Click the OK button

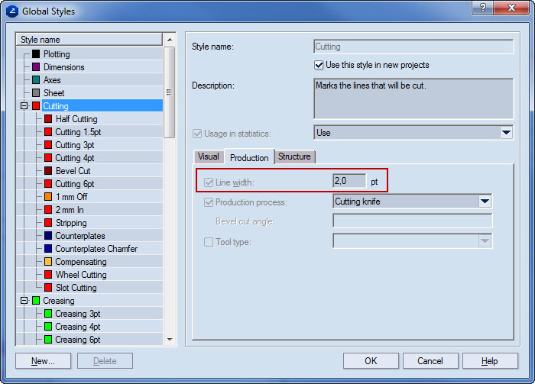(x=371, y=361)
